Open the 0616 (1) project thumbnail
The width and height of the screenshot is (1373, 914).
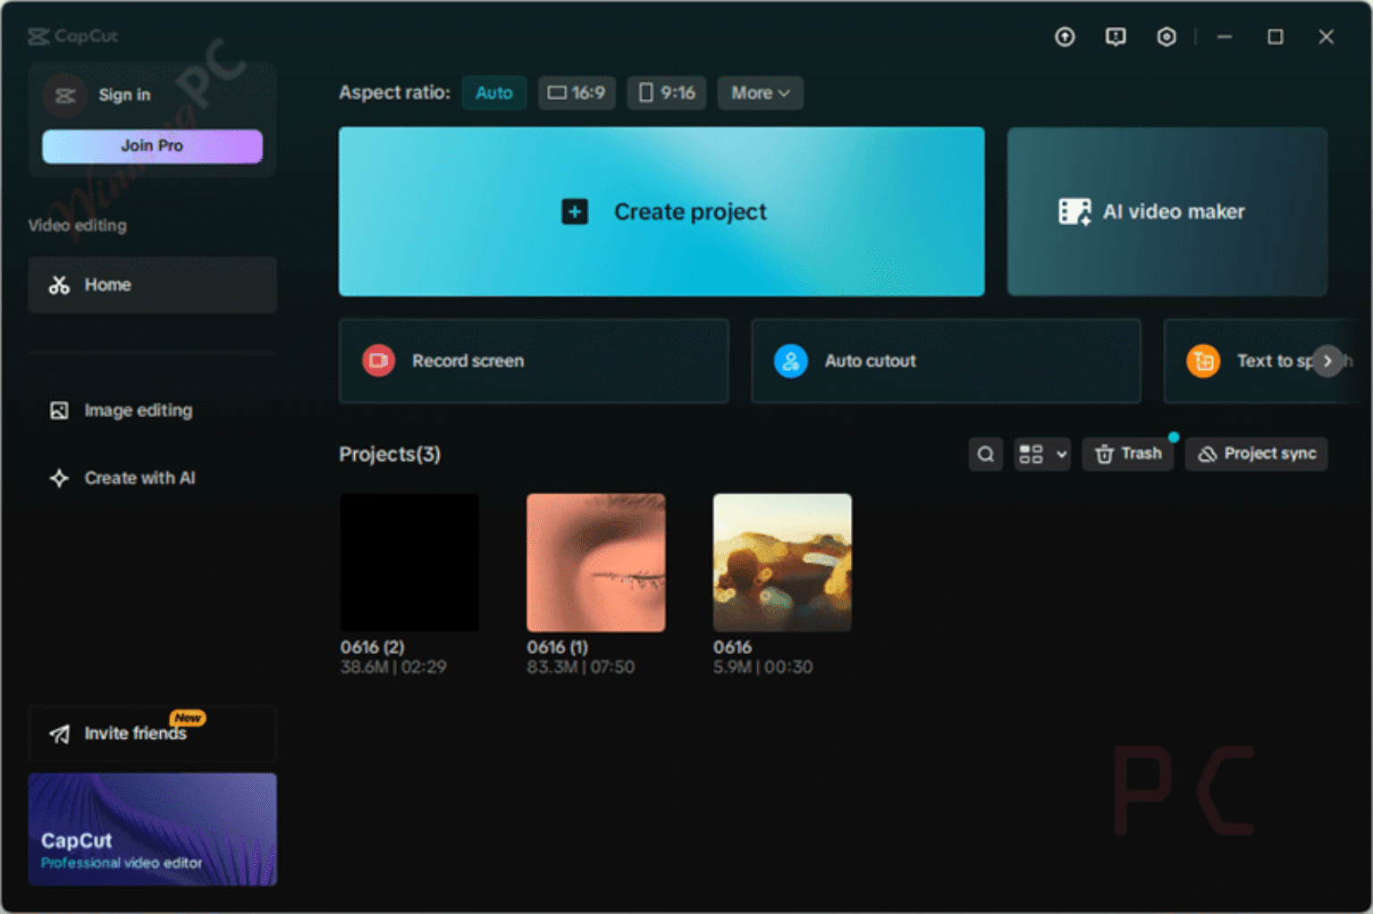(x=596, y=563)
